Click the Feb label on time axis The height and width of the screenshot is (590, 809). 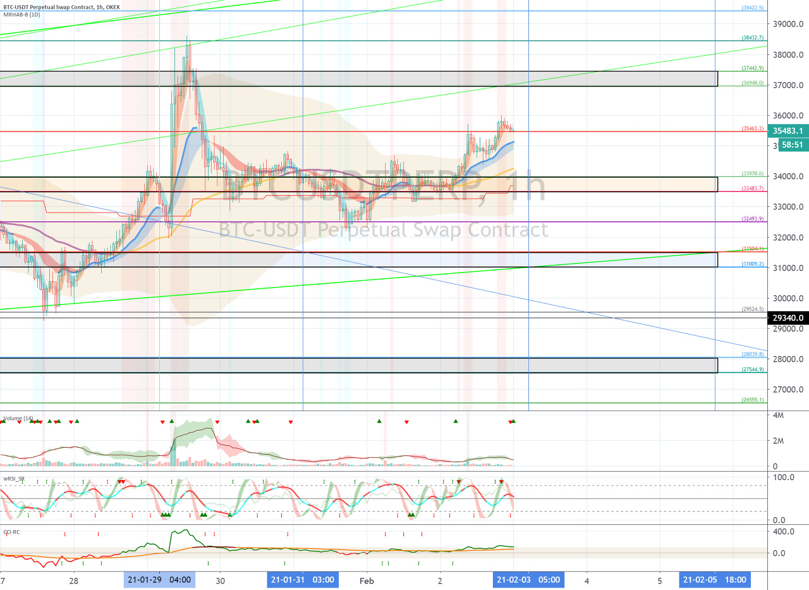367,580
